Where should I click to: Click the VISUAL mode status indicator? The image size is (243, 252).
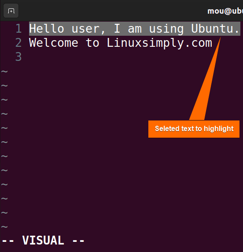click(43, 241)
